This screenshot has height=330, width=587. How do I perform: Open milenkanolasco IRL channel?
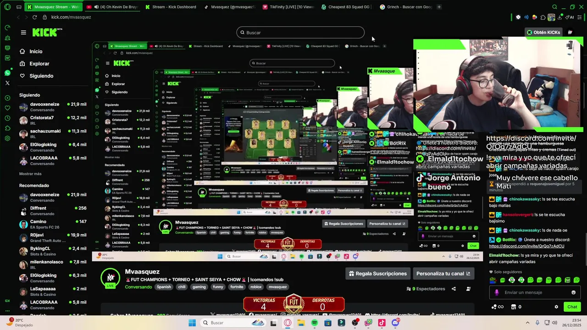pos(53,264)
